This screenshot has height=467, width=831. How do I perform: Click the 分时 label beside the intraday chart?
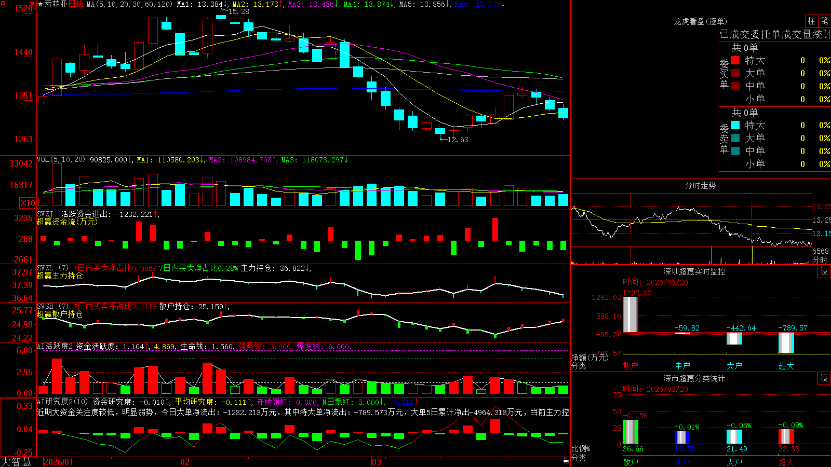pos(820,259)
